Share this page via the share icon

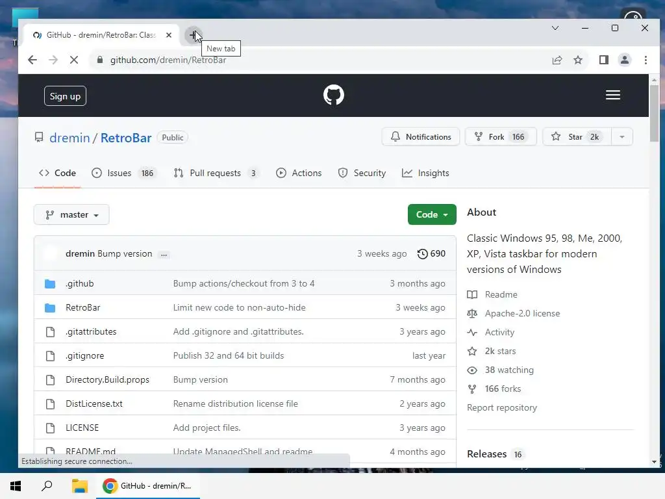[x=557, y=60]
